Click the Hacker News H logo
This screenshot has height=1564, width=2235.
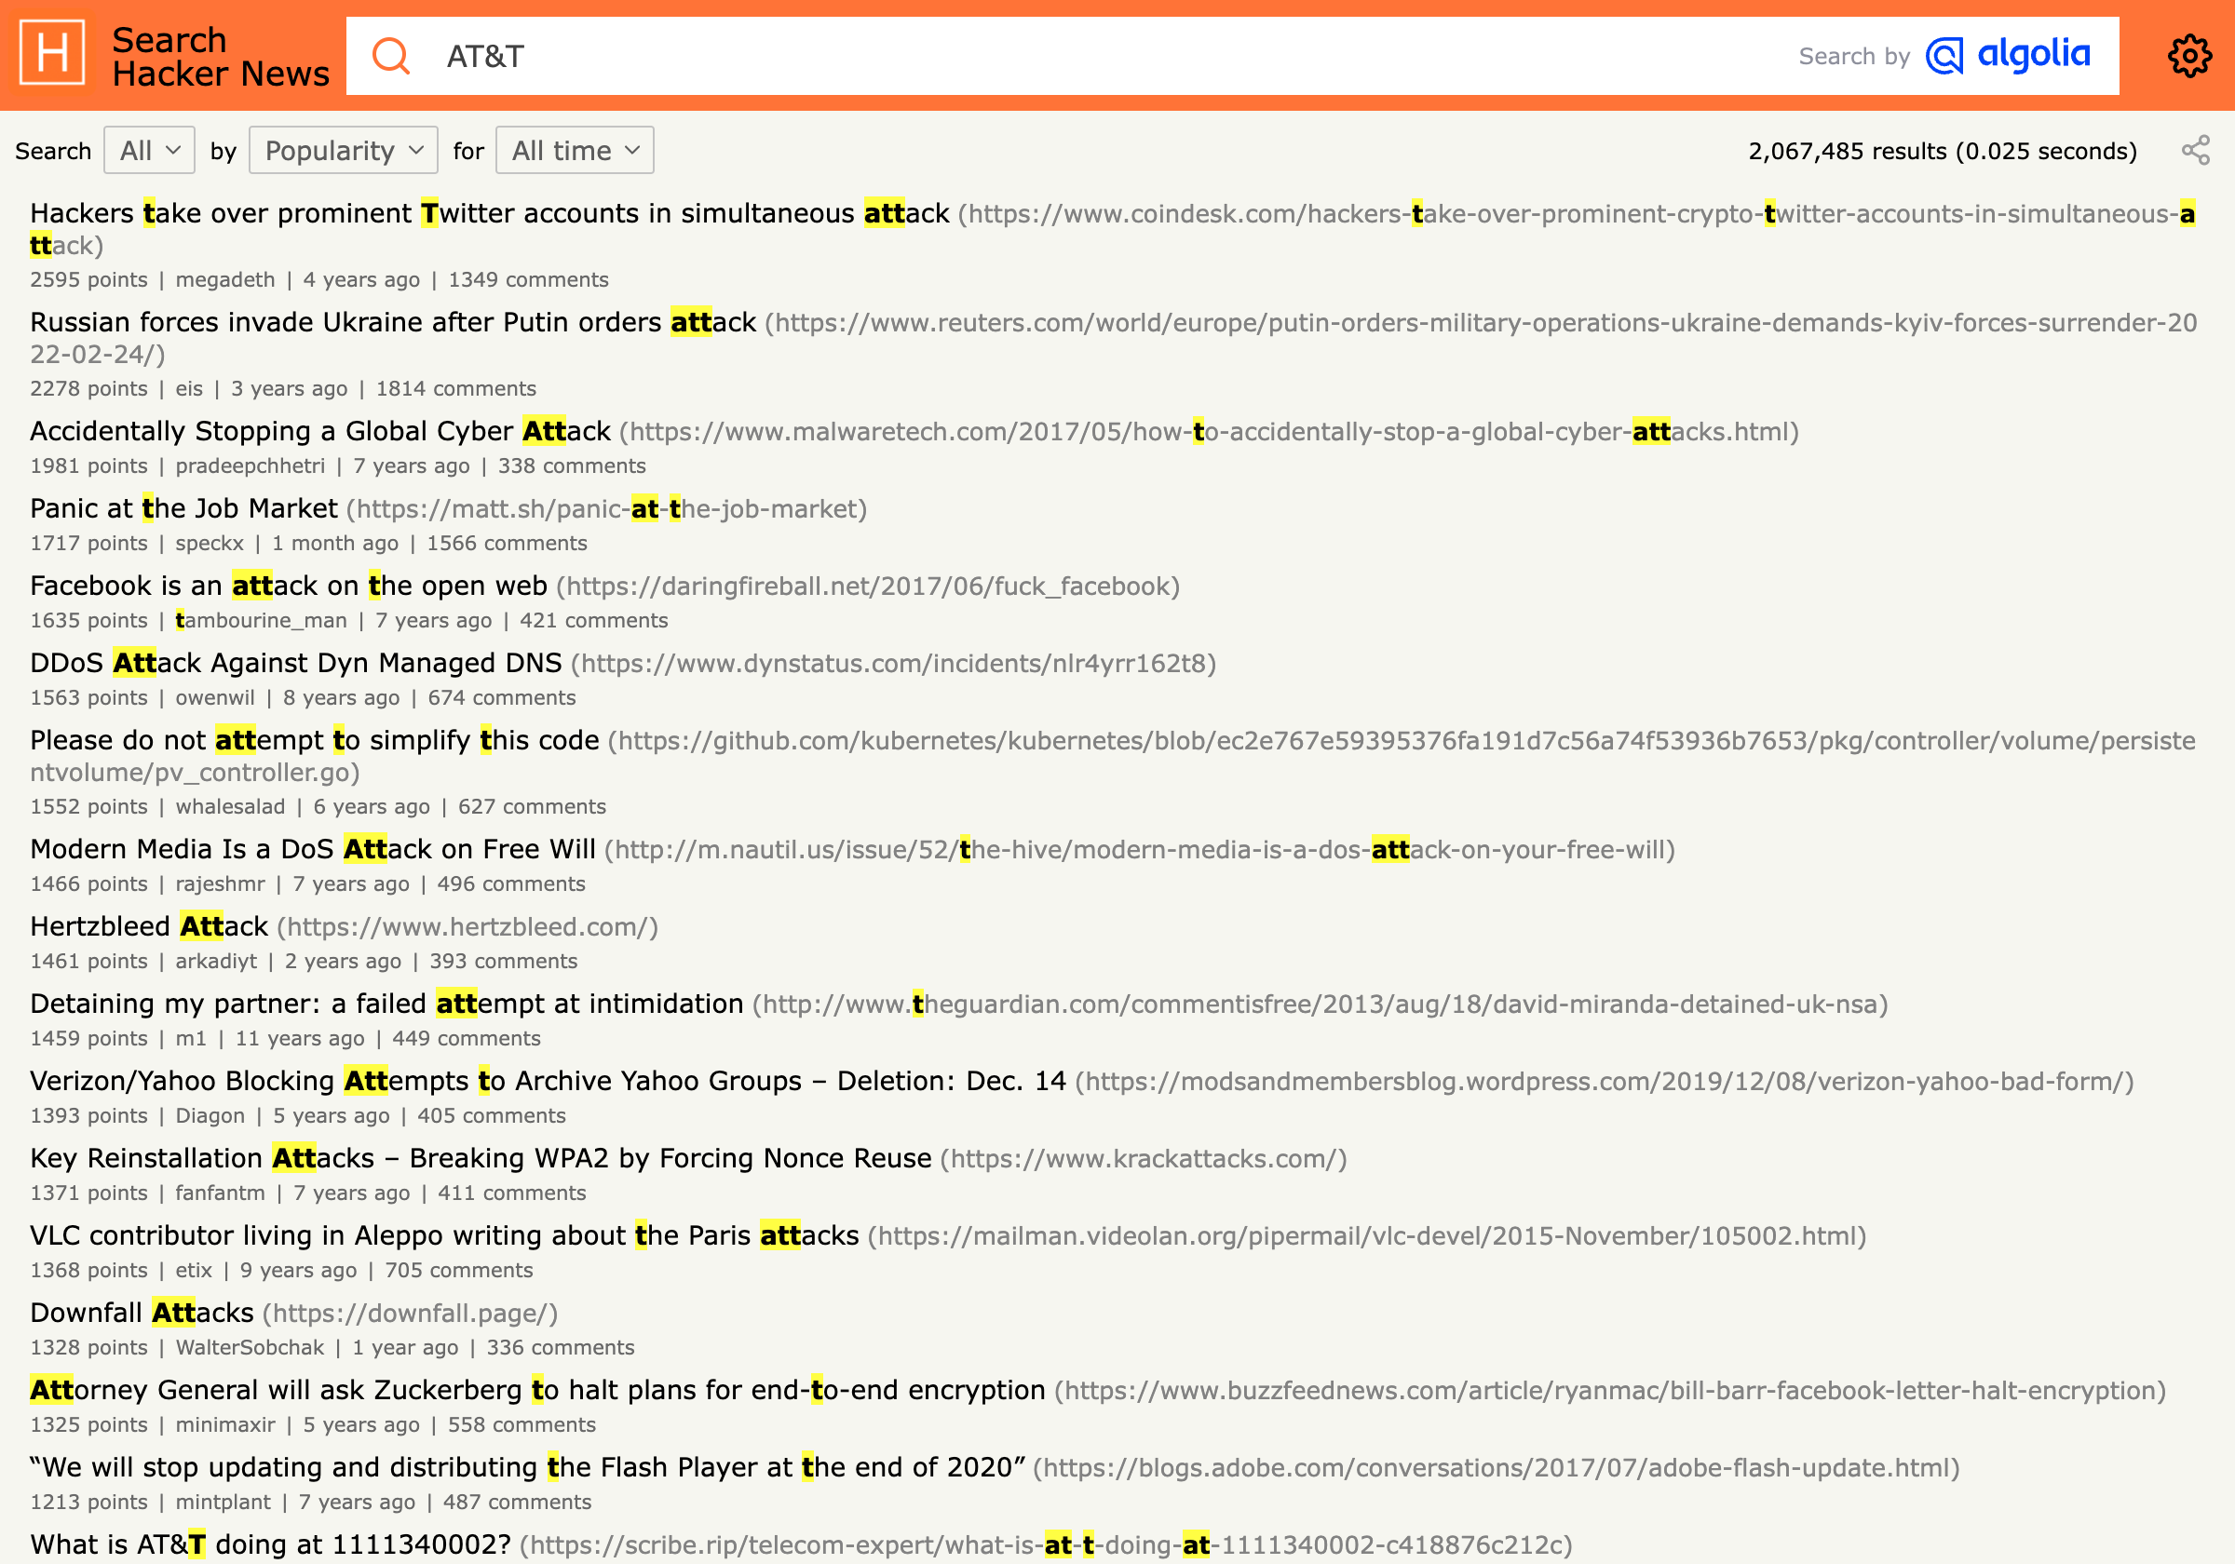coord(51,52)
